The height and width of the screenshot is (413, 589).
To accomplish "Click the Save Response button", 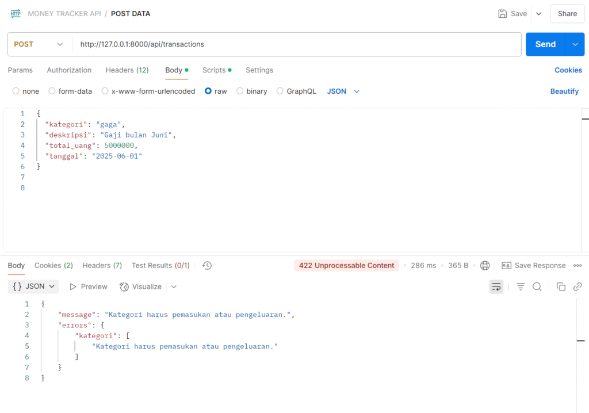I will 534,266.
